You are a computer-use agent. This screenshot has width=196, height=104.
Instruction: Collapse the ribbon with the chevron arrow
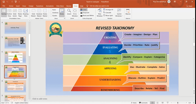[193, 18]
